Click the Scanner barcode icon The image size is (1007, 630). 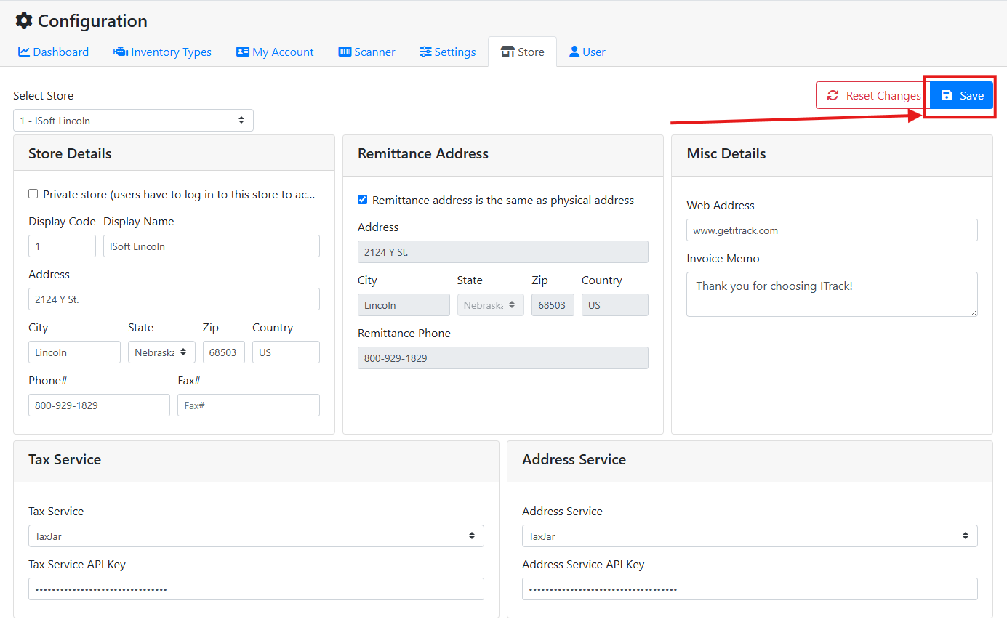(345, 52)
